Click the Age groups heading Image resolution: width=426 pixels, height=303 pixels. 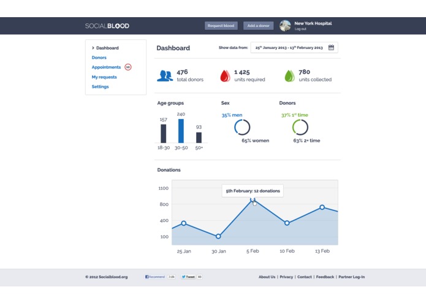click(x=170, y=103)
